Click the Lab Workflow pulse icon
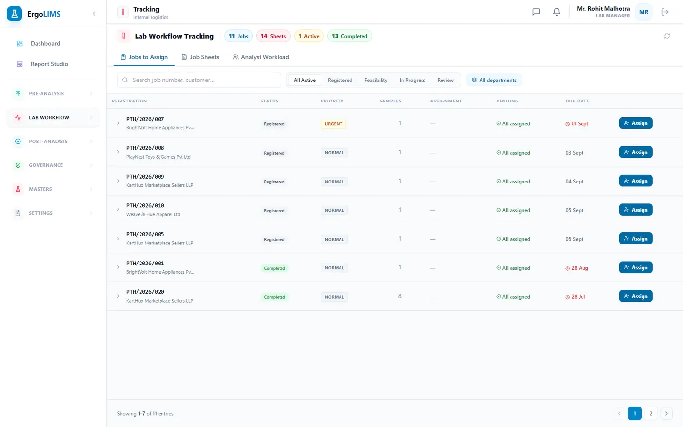This screenshot has height=427, width=683. click(x=18, y=117)
